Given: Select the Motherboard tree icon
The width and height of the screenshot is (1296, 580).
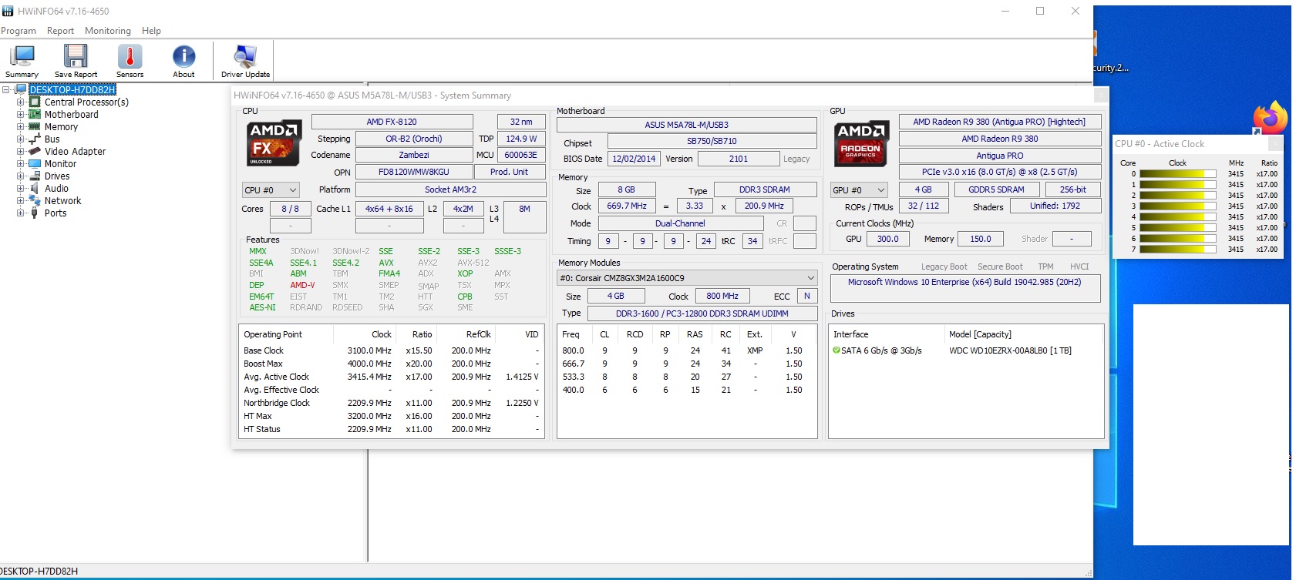Looking at the screenshot, I should pyautogui.click(x=35, y=114).
